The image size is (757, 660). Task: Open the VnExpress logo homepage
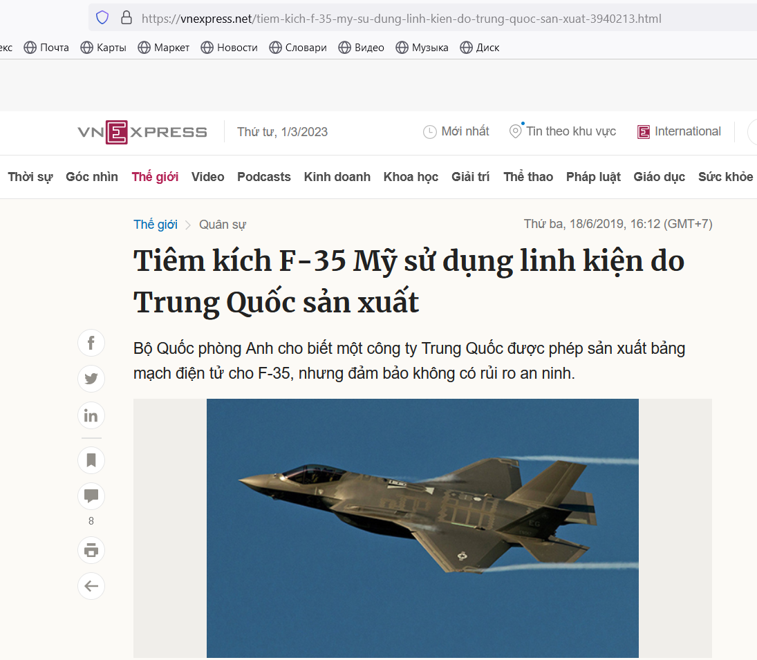coord(142,132)
